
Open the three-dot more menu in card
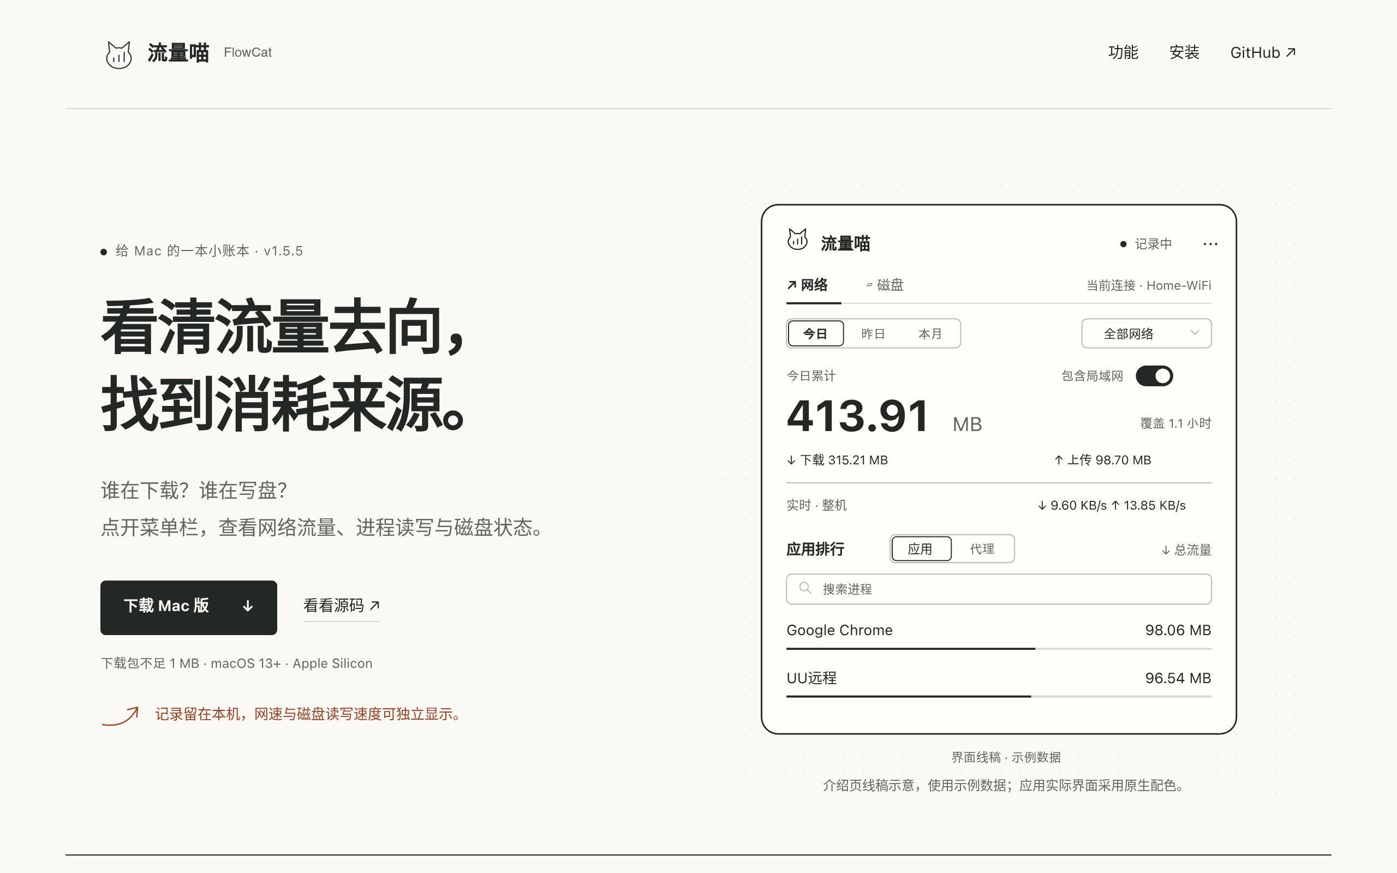[x=1210, y=244]
